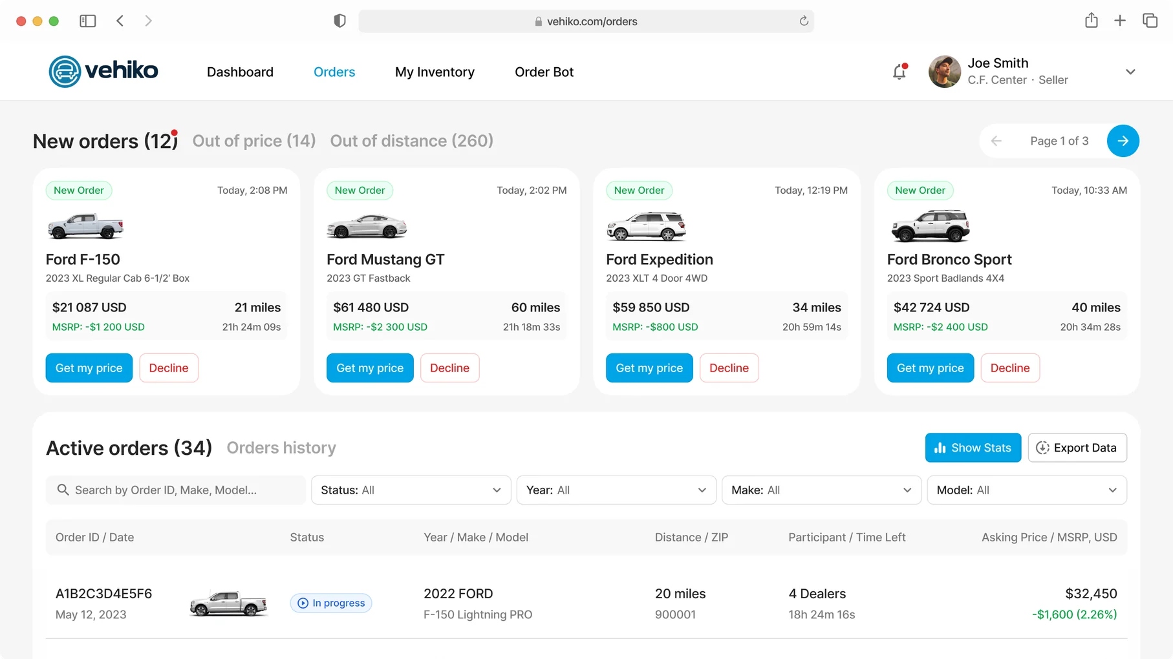Focus the order search field
This screenshot has width=1173, height=659.
175,490
